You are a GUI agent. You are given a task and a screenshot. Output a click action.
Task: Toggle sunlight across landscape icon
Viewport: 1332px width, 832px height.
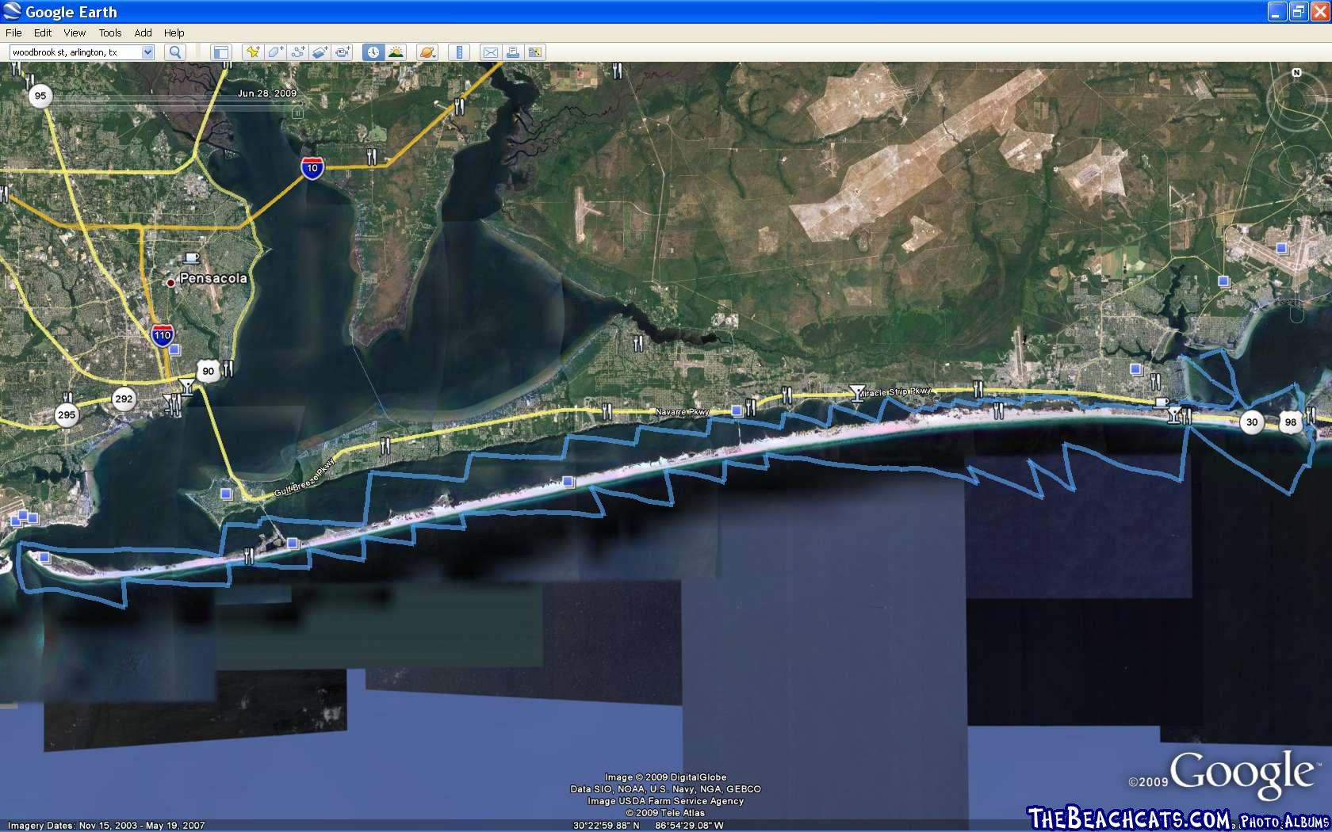pos(395,52)
